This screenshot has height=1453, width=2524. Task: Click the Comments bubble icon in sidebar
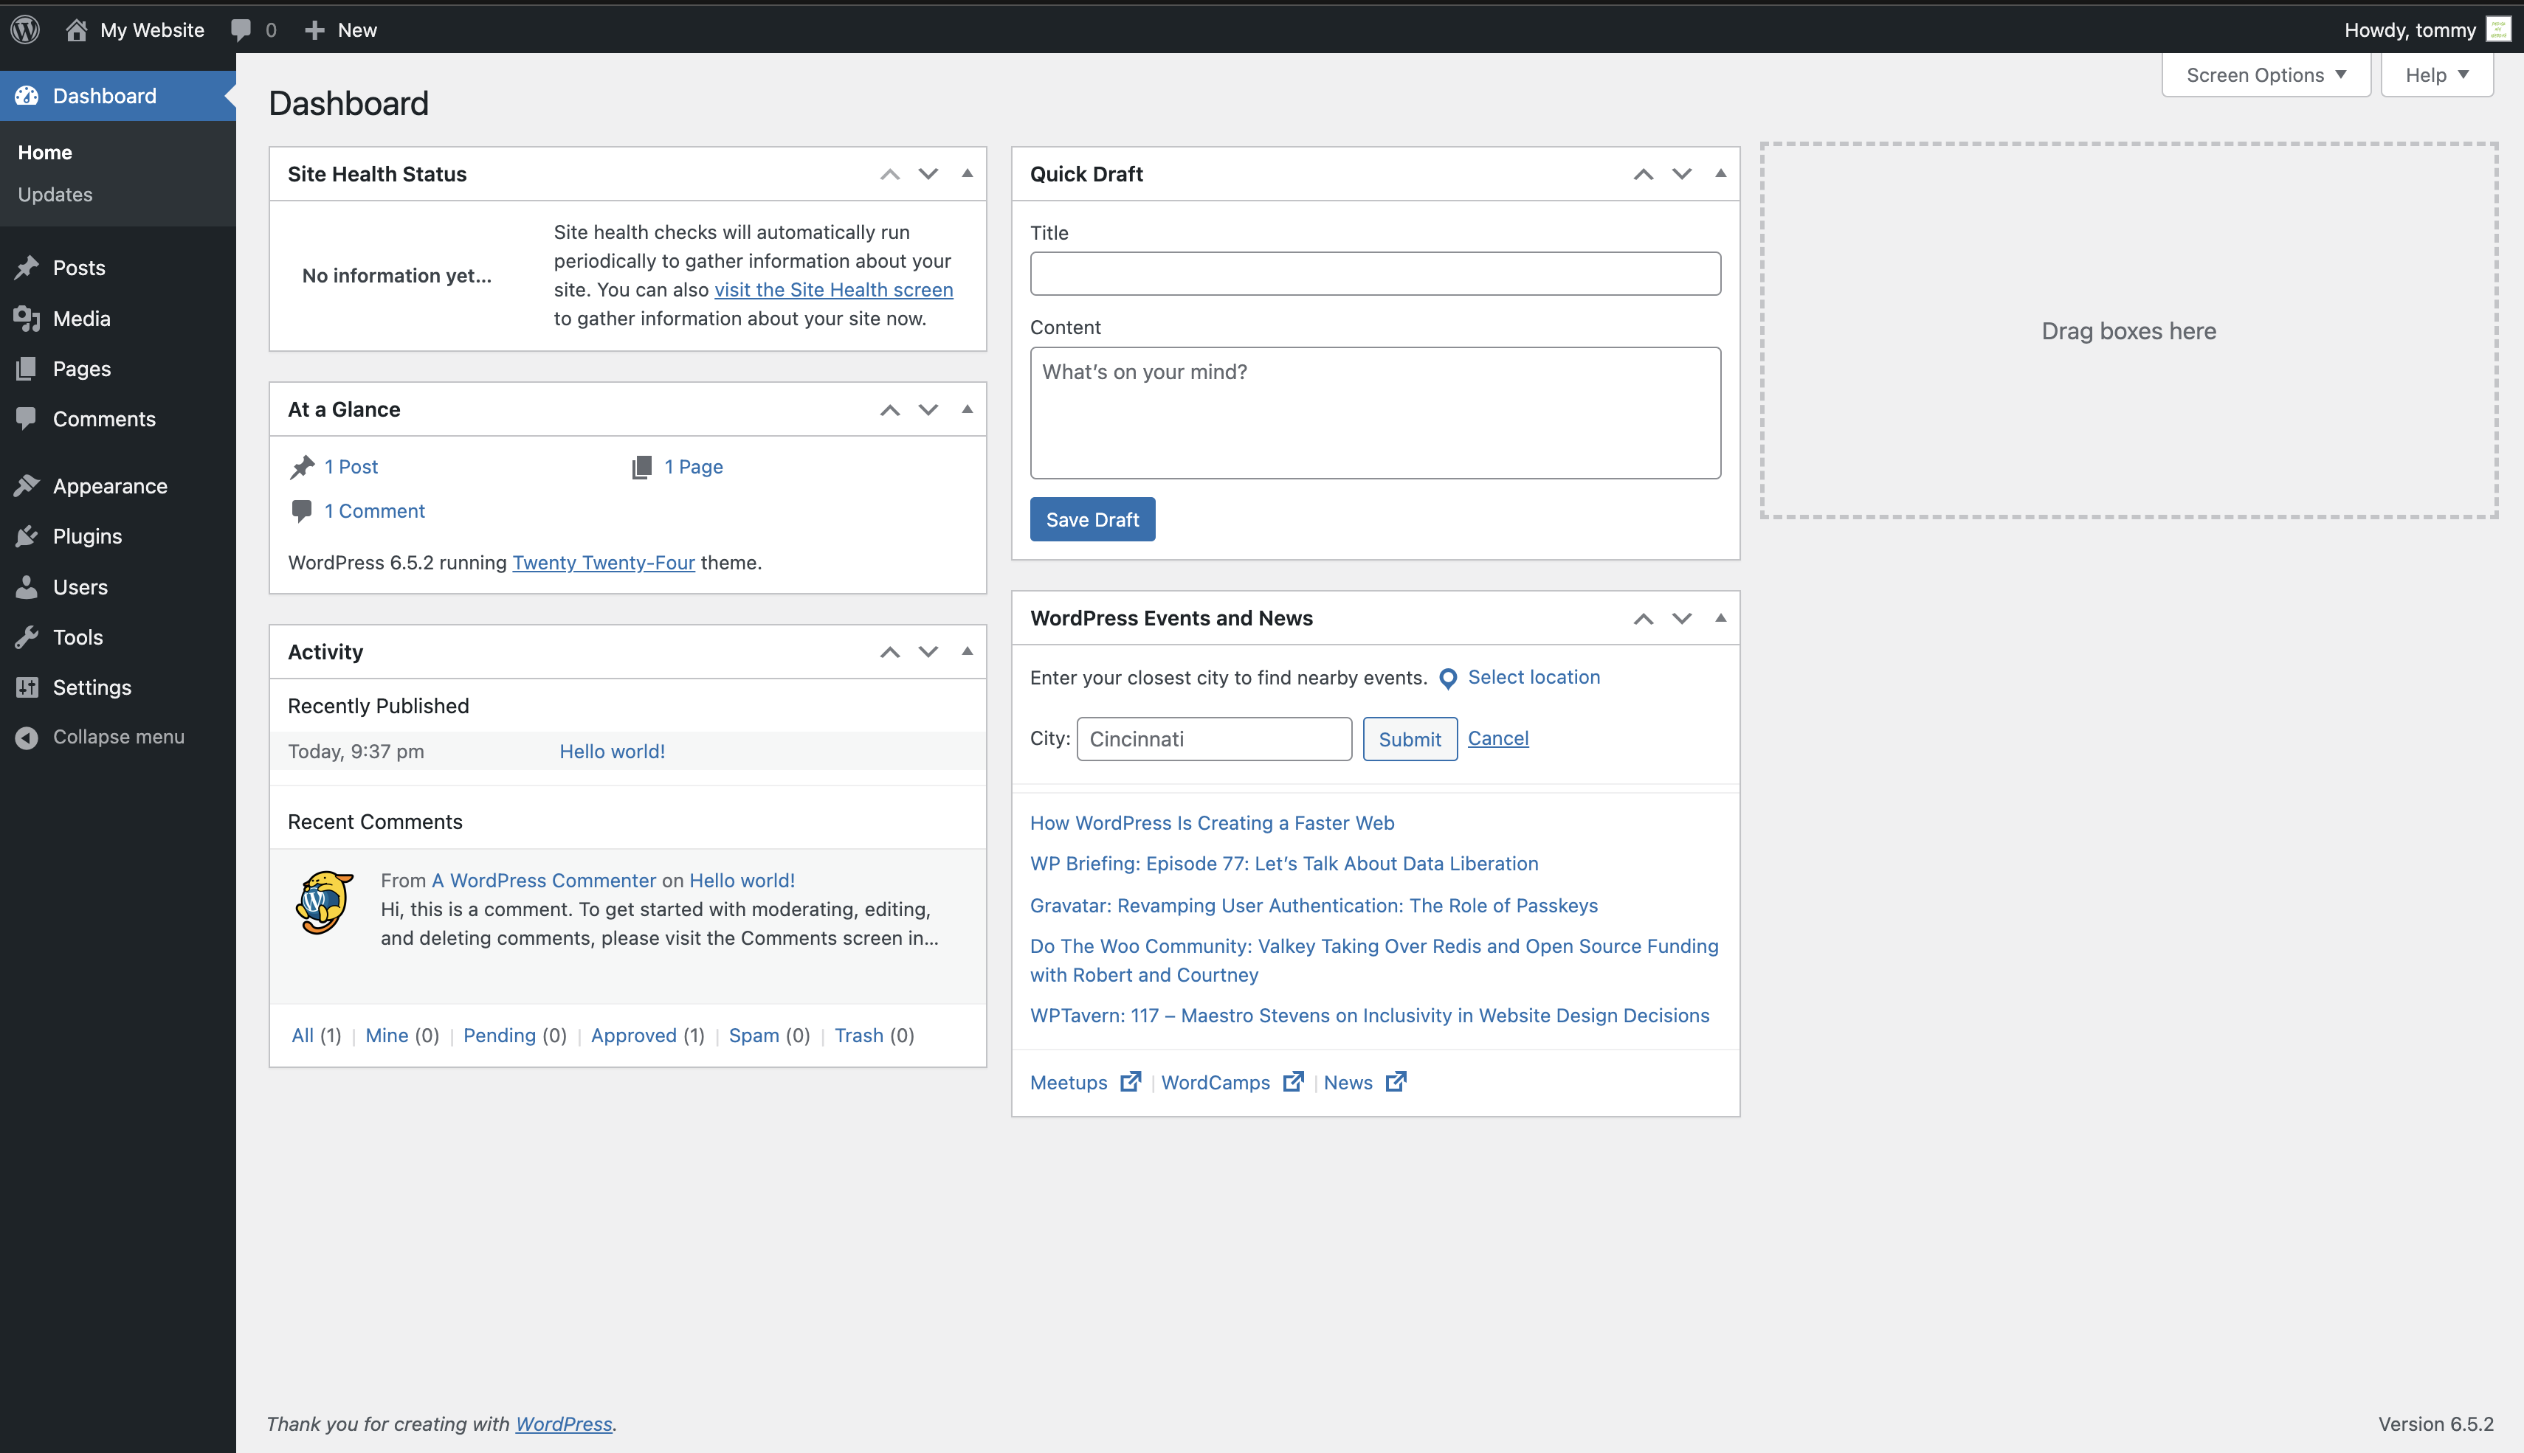pyautogui.click(x=27, y=419)
